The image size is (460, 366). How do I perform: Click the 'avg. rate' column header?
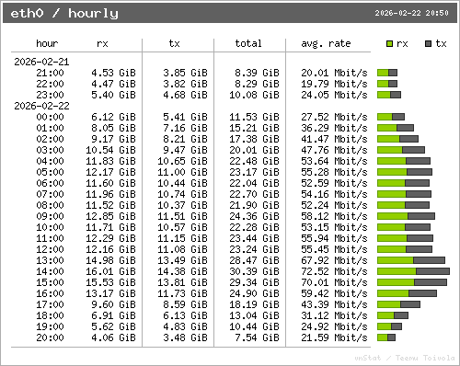coord(326,44)
